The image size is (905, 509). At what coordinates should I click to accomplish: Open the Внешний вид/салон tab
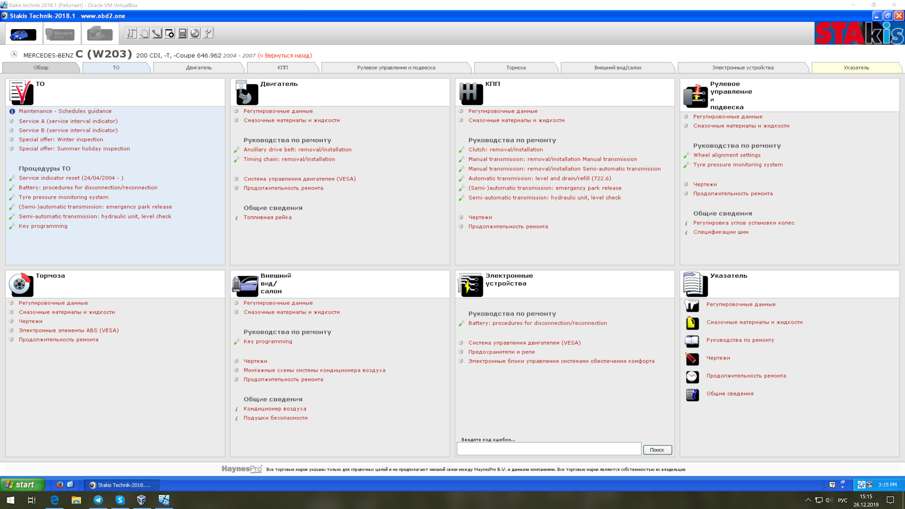pos(617,68)
